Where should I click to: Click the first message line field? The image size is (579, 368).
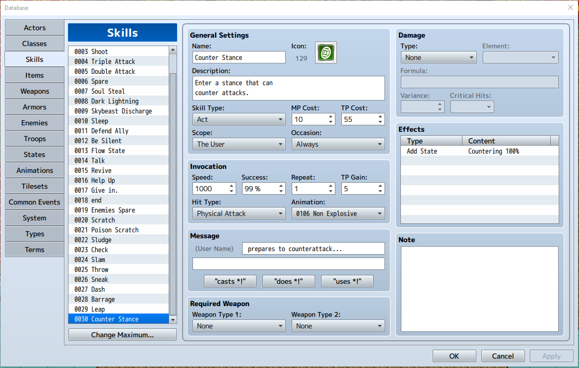coord(313,249)
